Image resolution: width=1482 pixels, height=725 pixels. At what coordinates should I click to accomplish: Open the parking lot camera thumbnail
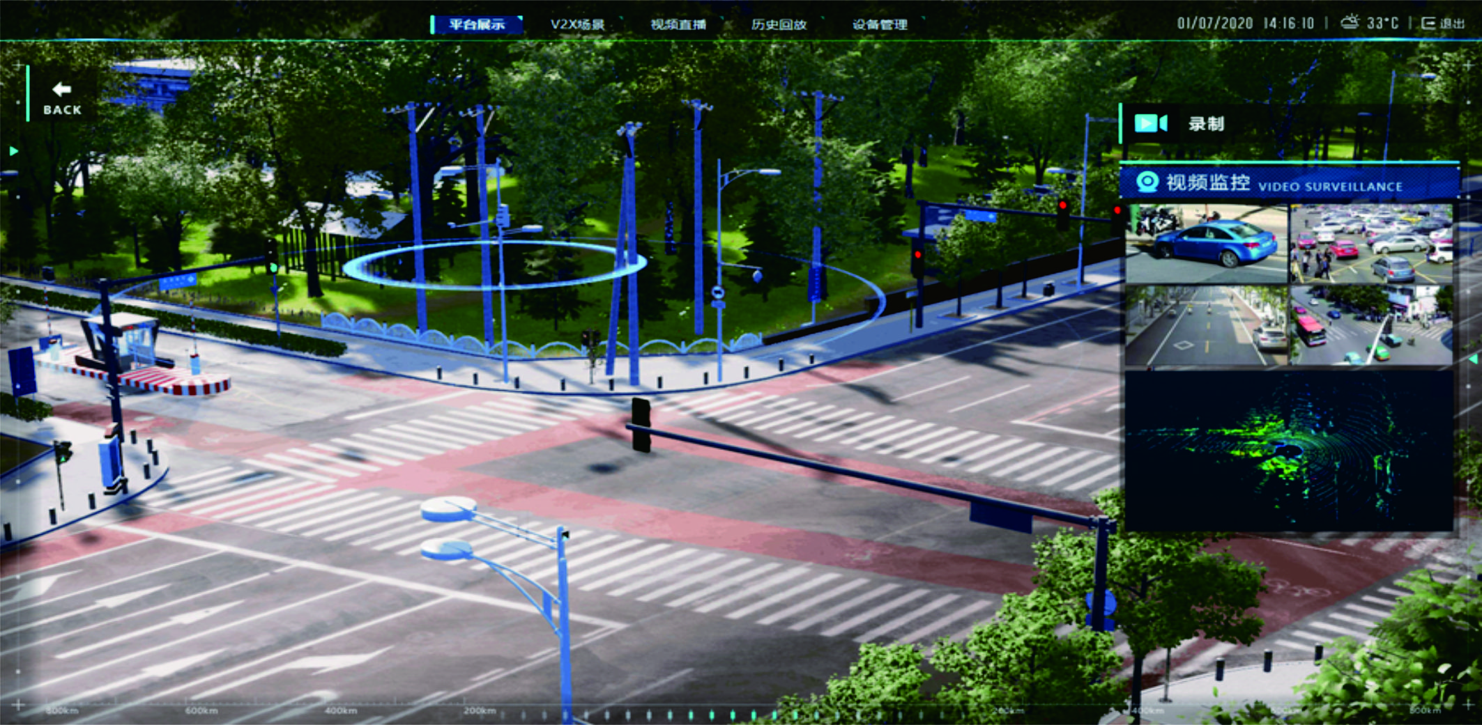pos(1371,243)
